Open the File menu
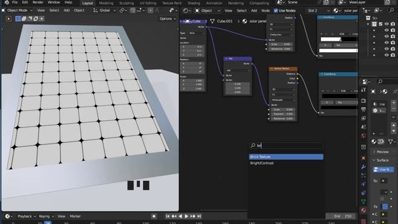The image size is (398, 224). tap(15, 2)
